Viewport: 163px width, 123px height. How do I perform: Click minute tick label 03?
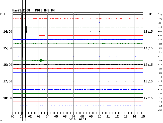[39, 117]
